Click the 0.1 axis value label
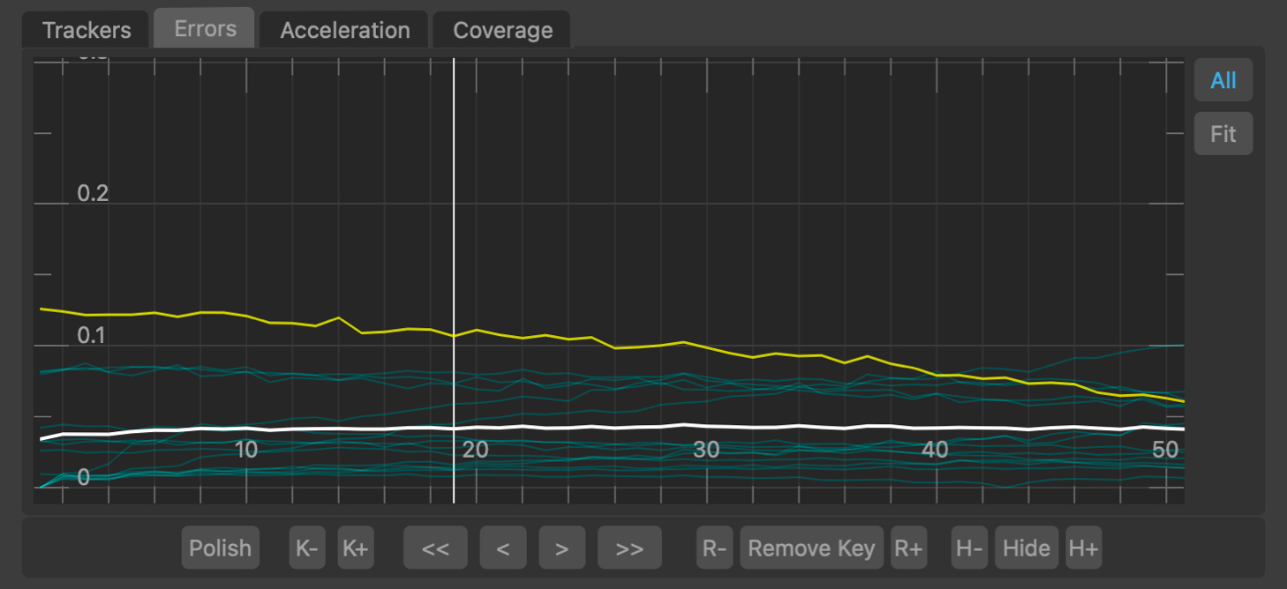Viewport: 1287px width, 589px height. (x=93, y=336)
